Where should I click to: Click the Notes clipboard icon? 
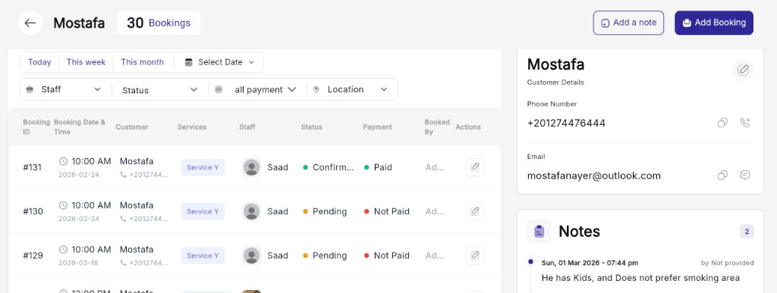539,231
